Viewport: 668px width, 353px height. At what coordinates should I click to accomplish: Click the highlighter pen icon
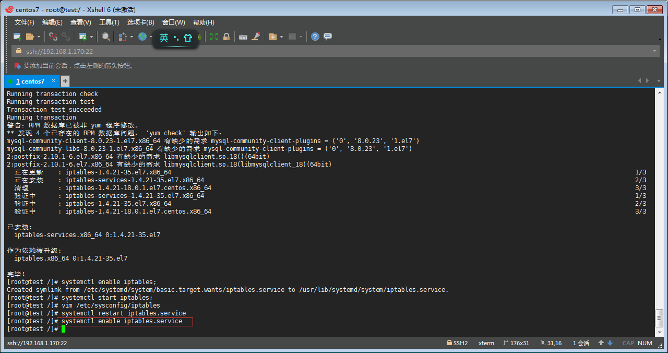pyautogui.click(x=256, y=37)
